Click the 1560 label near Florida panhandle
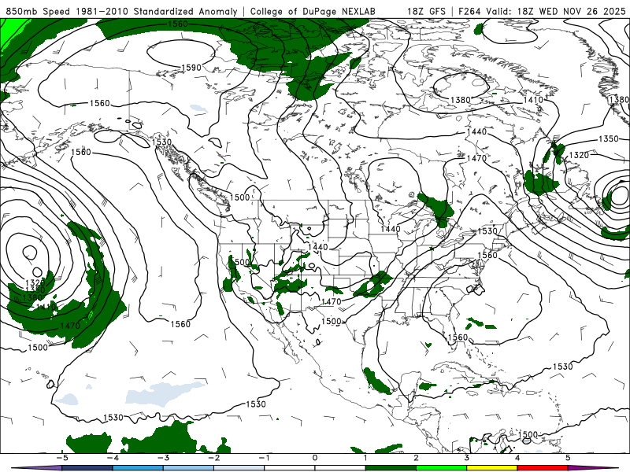630x472 pixels. pos(458,337)
